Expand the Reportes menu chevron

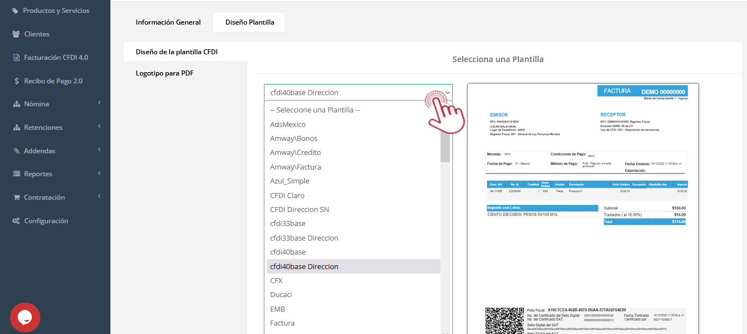tap(99, 173)
